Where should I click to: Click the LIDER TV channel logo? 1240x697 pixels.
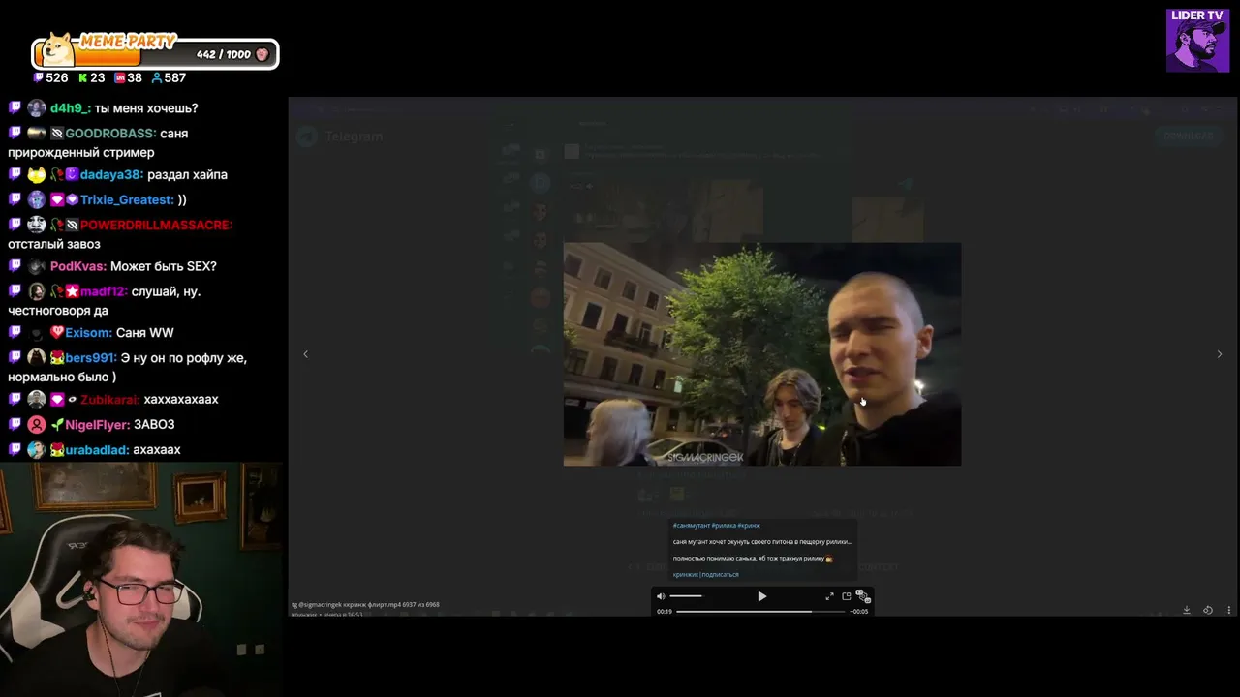(1197, 41)
